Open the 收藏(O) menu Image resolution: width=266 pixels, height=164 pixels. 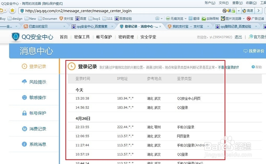251,3
